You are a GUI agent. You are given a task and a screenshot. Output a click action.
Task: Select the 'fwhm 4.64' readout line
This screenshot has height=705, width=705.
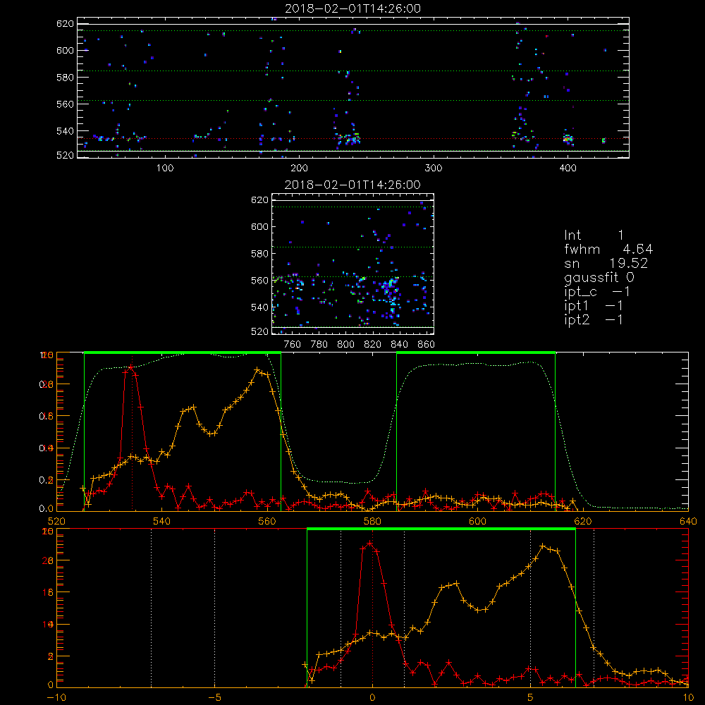click(x=608, y=249)
